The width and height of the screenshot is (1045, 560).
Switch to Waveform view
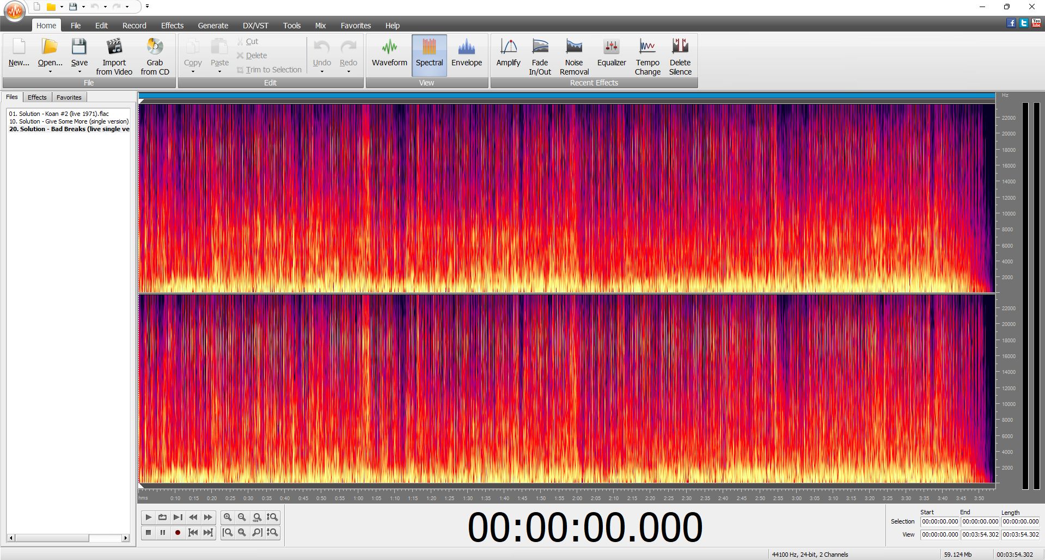point(389,54)
